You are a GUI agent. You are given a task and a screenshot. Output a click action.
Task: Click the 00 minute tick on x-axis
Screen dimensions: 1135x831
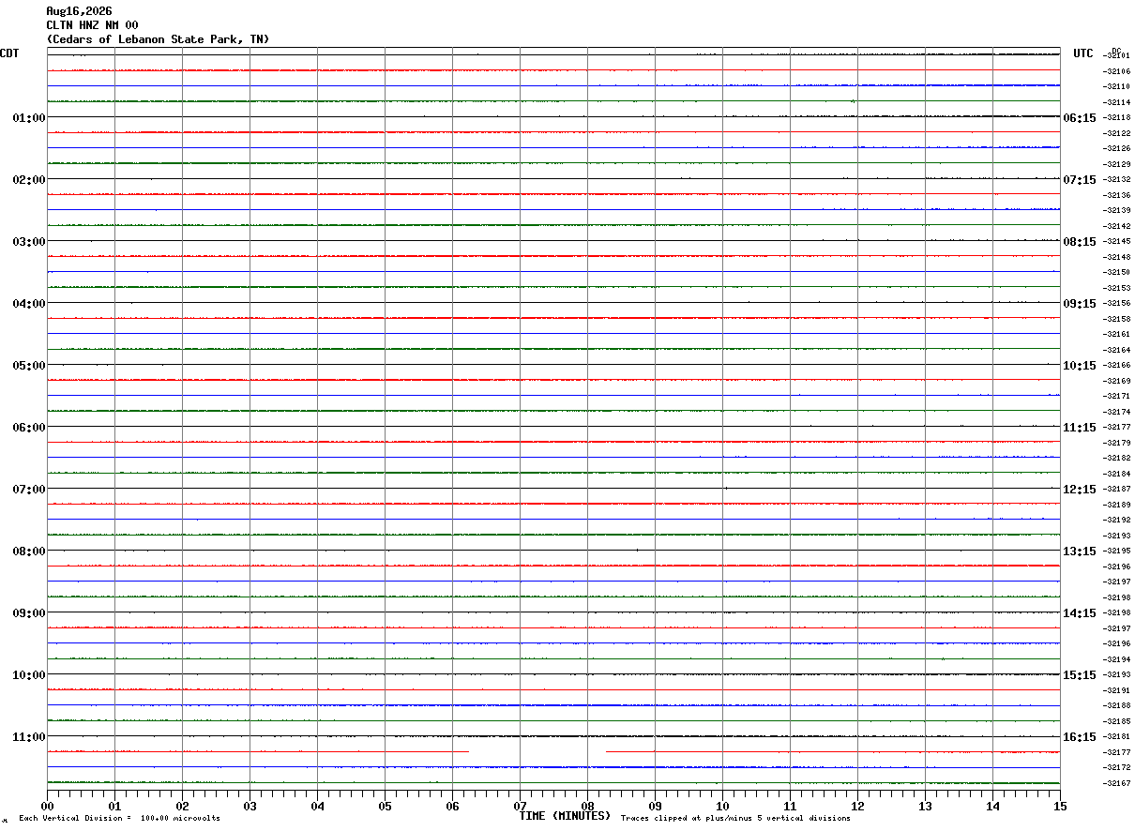(47, 806)
